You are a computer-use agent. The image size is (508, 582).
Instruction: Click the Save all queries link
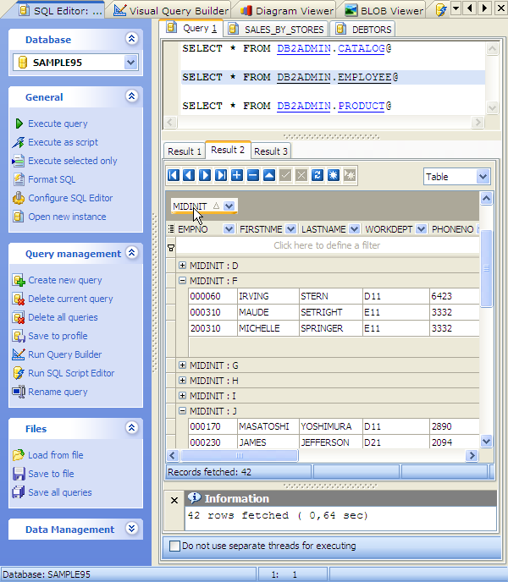point(59,492)
